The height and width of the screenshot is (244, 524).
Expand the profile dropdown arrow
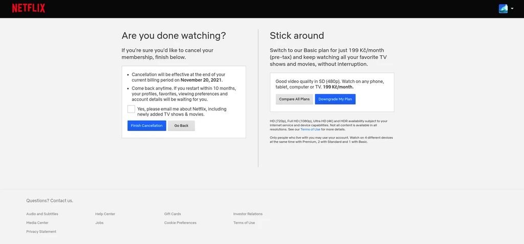pyautogui.click(x=512, y=9)
